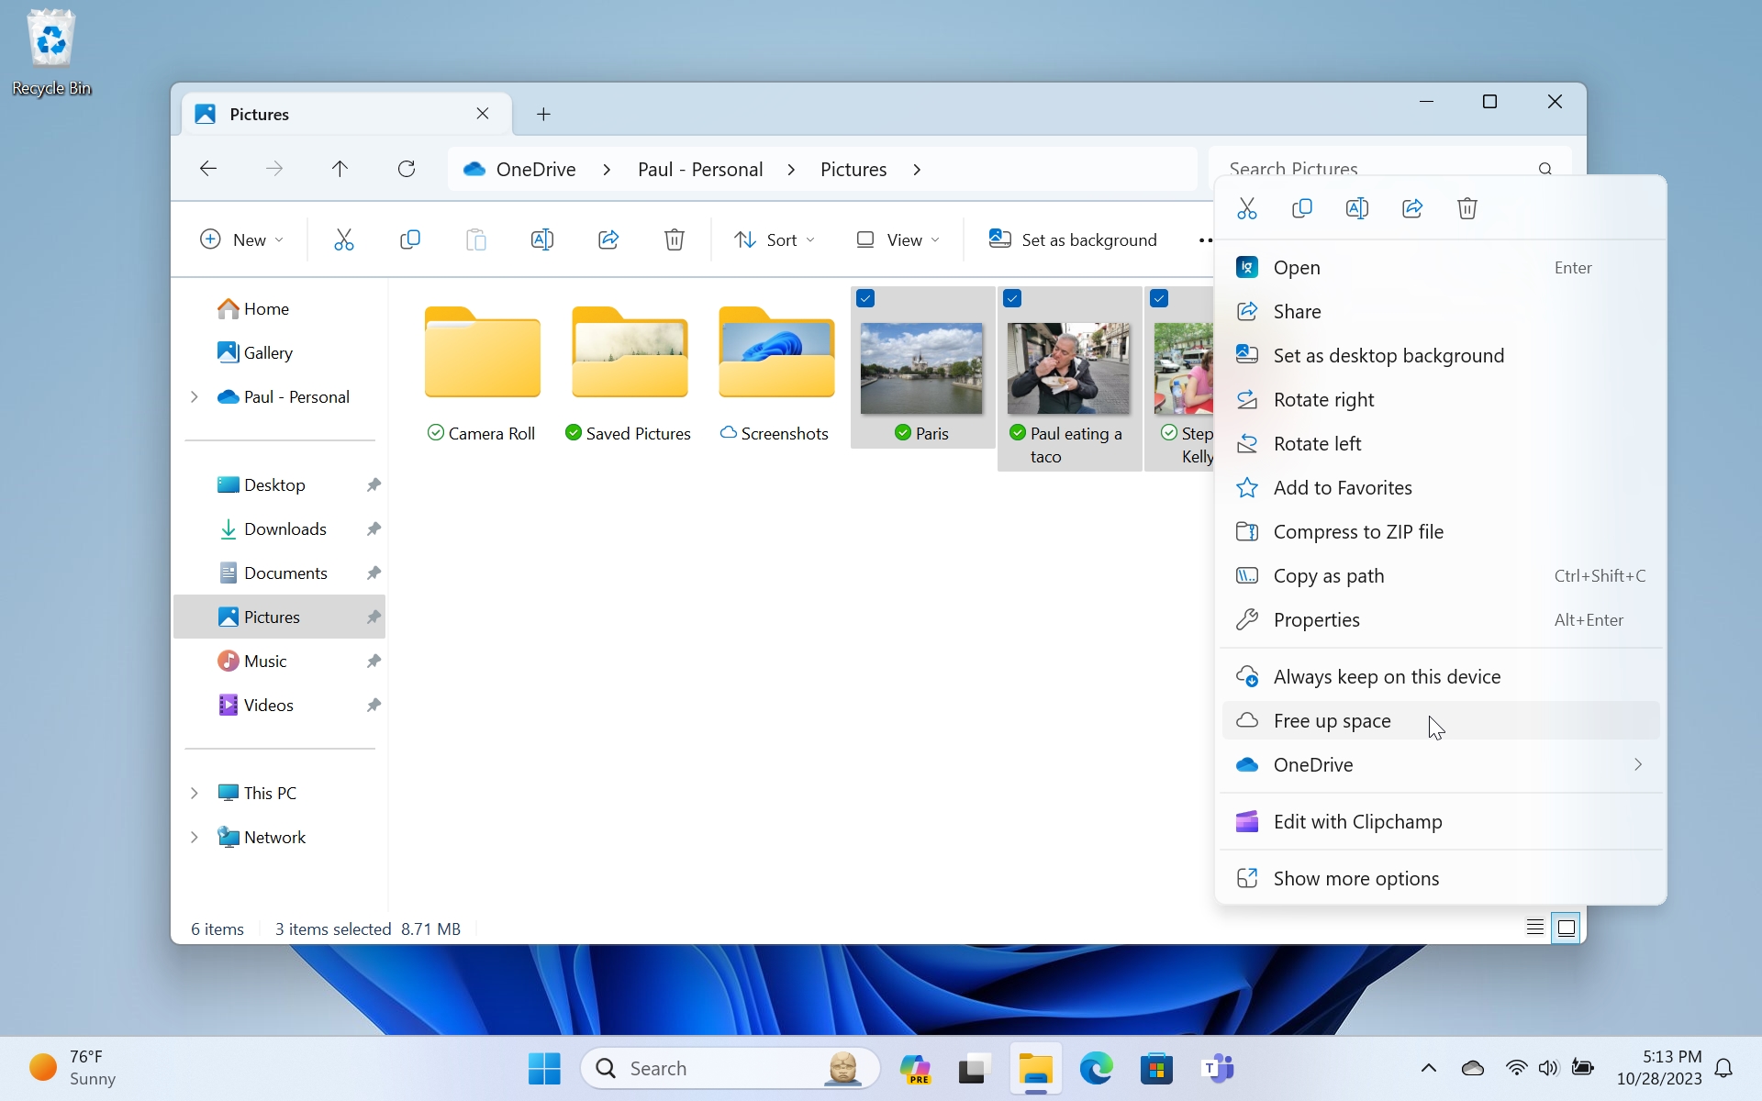This screenshot has height=1101, width=1762.
Task: Click Set as background button
Action: tap(1072, 239)
